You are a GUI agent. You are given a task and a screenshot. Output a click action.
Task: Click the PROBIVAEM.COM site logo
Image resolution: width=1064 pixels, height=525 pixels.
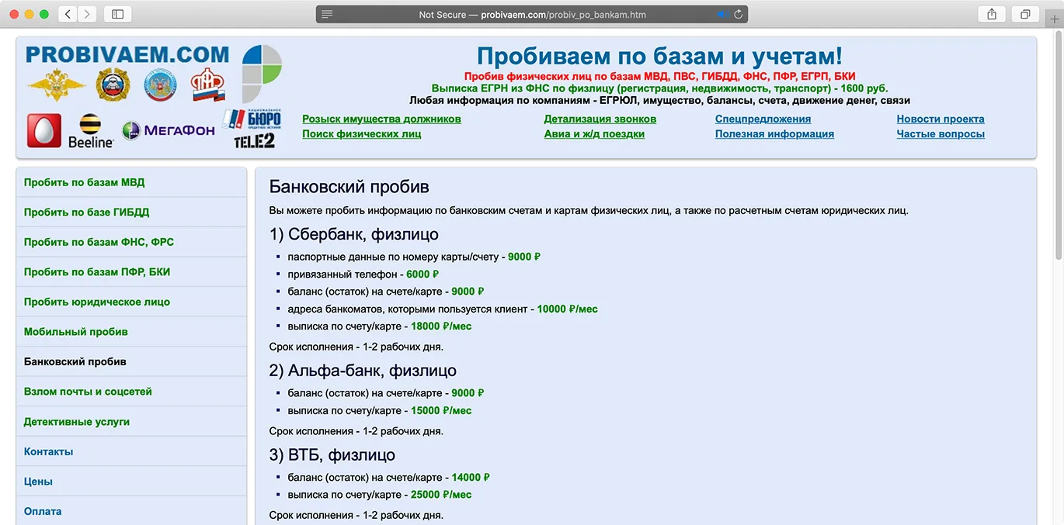(127, 54)
